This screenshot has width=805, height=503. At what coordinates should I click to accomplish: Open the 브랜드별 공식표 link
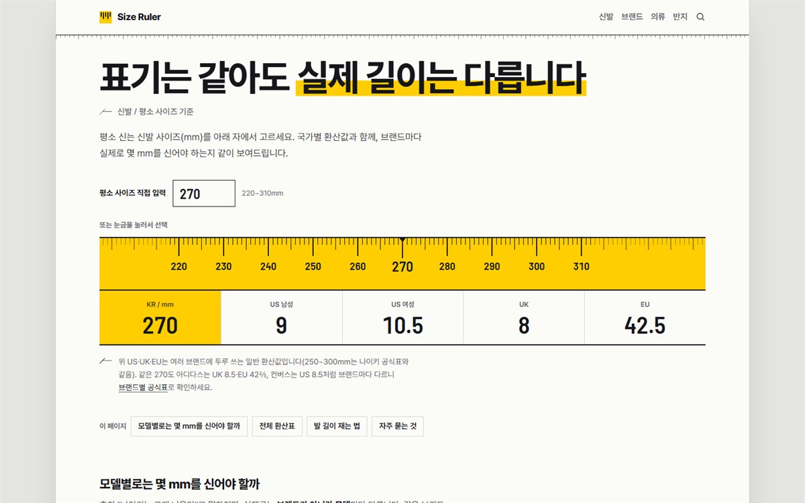143,388
